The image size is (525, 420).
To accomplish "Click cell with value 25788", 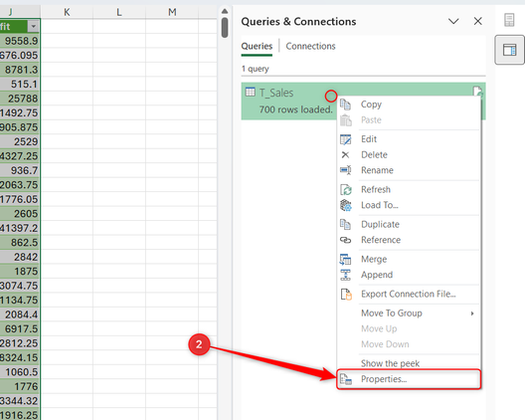I will 20,99.
